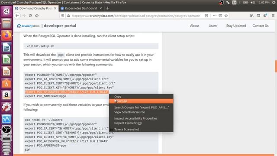Open keyboard language indicator in top panel
This screenshot has height=156, width=277.
coord(234,3)
